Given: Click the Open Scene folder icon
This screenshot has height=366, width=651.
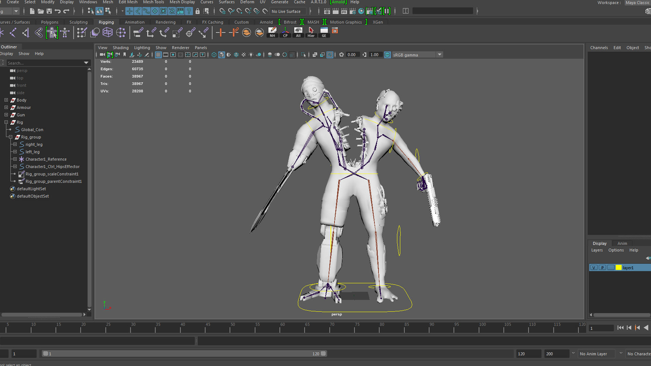Looking at the screenshot, I should [41, 11].
